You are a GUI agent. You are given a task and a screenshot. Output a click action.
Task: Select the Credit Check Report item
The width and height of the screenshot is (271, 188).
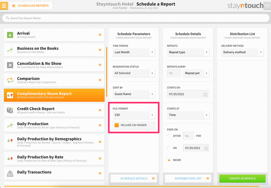(54, 110)
